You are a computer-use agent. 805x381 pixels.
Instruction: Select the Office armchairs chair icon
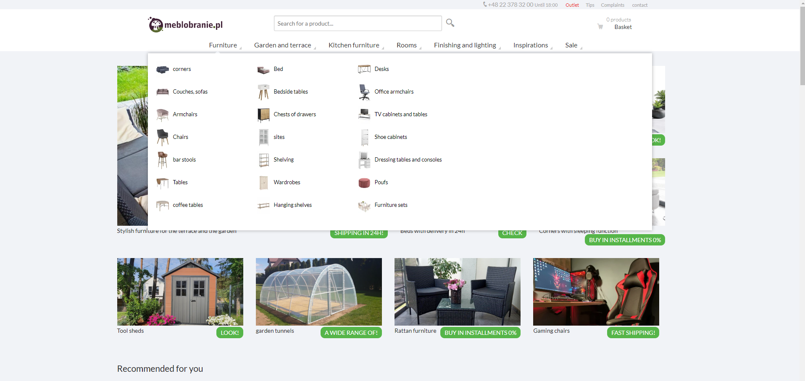[x=364, y=92]
